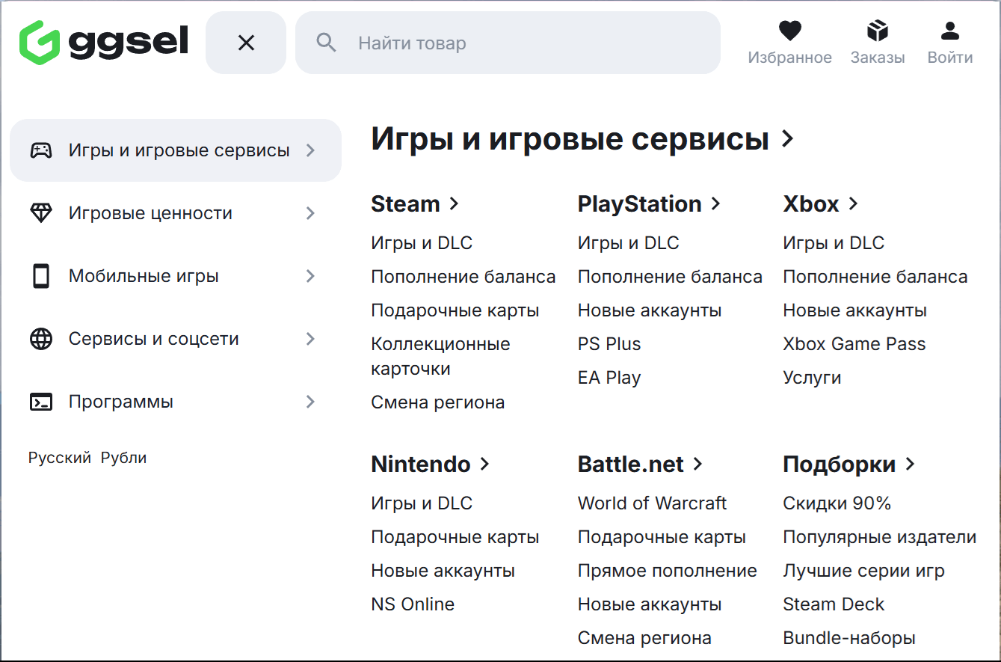Expand chevron next to Игровые ценности
This screenshot has width=1001, height=662.
coord(311,213)
